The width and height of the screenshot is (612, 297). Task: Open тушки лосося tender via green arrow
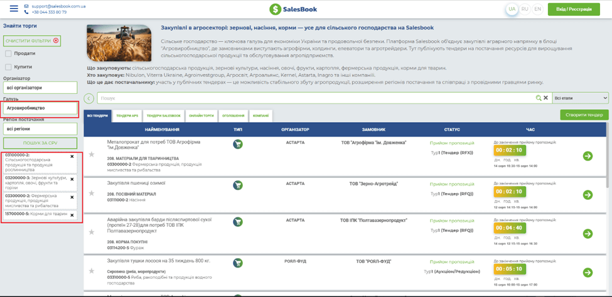pyautogui.click(x=588, y=273)
